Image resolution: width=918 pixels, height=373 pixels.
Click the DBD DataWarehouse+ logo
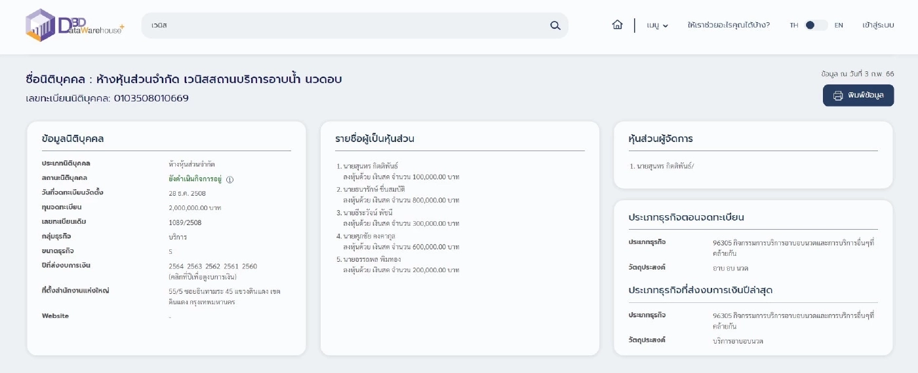74,26
